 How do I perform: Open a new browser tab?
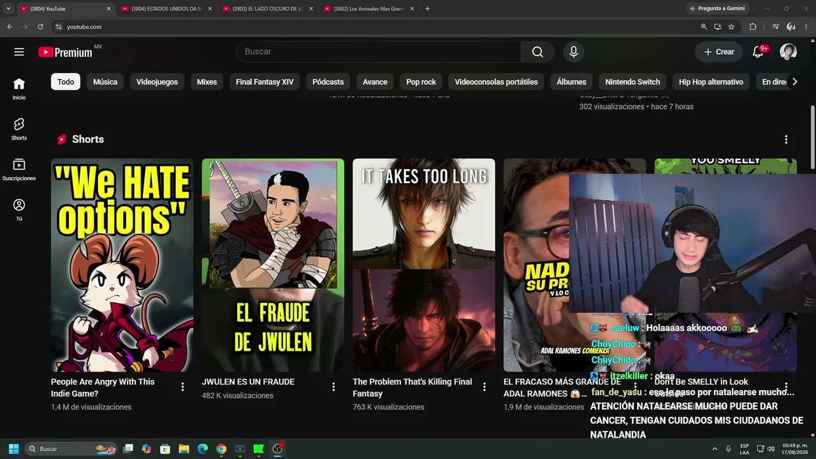coord(427,8)
